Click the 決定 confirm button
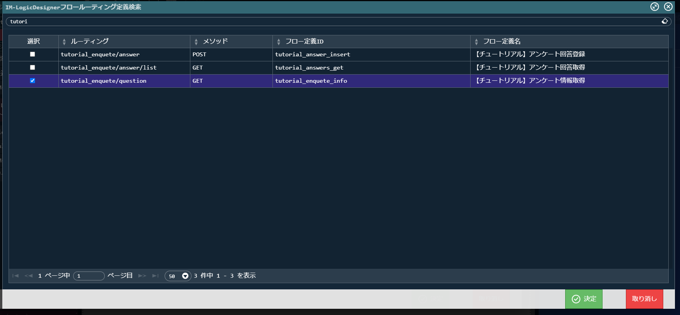Image resolution: width=680 pixels, height=315 pixels. click(x=584, y=299)
